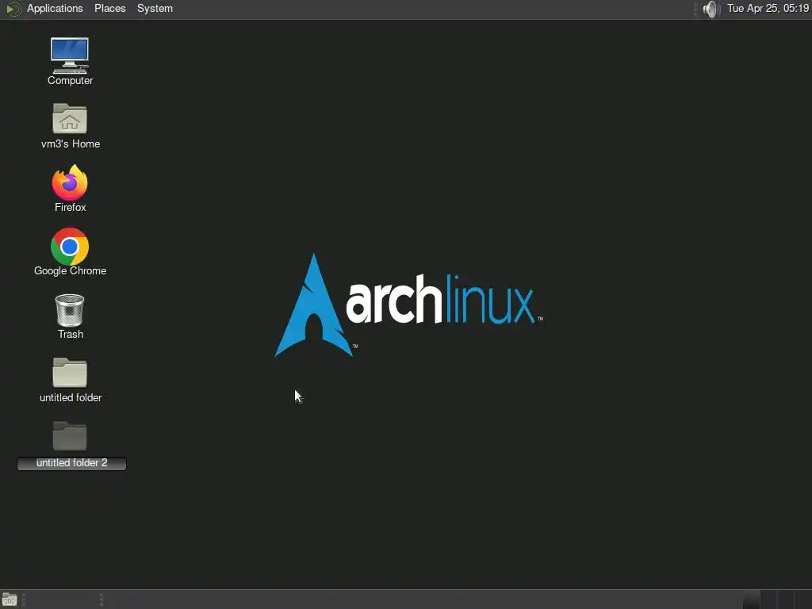Image resolution: width=812 pixels, height=609 pixels.
Task: Click the volume speaker icon
Action: click(711, 9)
